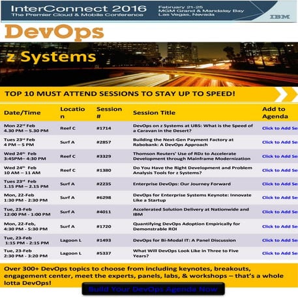The image size is (298, 298).
Task: Click title 'DevOps for Bi-Modal IT: A Panel Discussion'
Action: [185, 241]
